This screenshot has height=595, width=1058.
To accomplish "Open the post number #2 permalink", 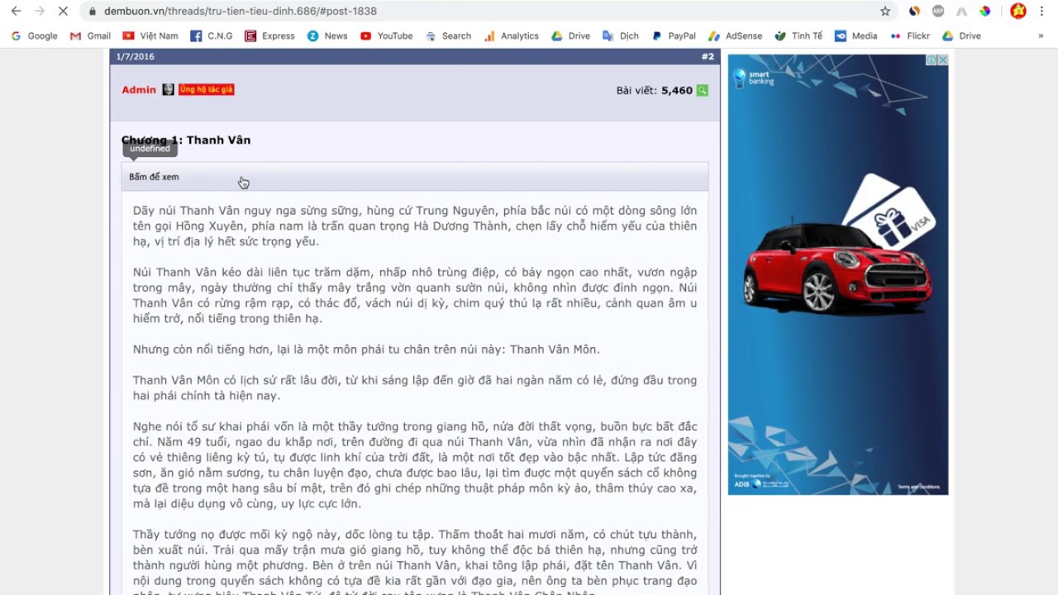I will [x=708, y=57].
